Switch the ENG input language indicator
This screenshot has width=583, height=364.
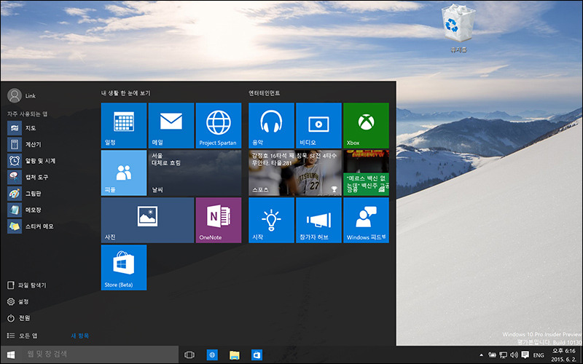click(x=539, y=355)
